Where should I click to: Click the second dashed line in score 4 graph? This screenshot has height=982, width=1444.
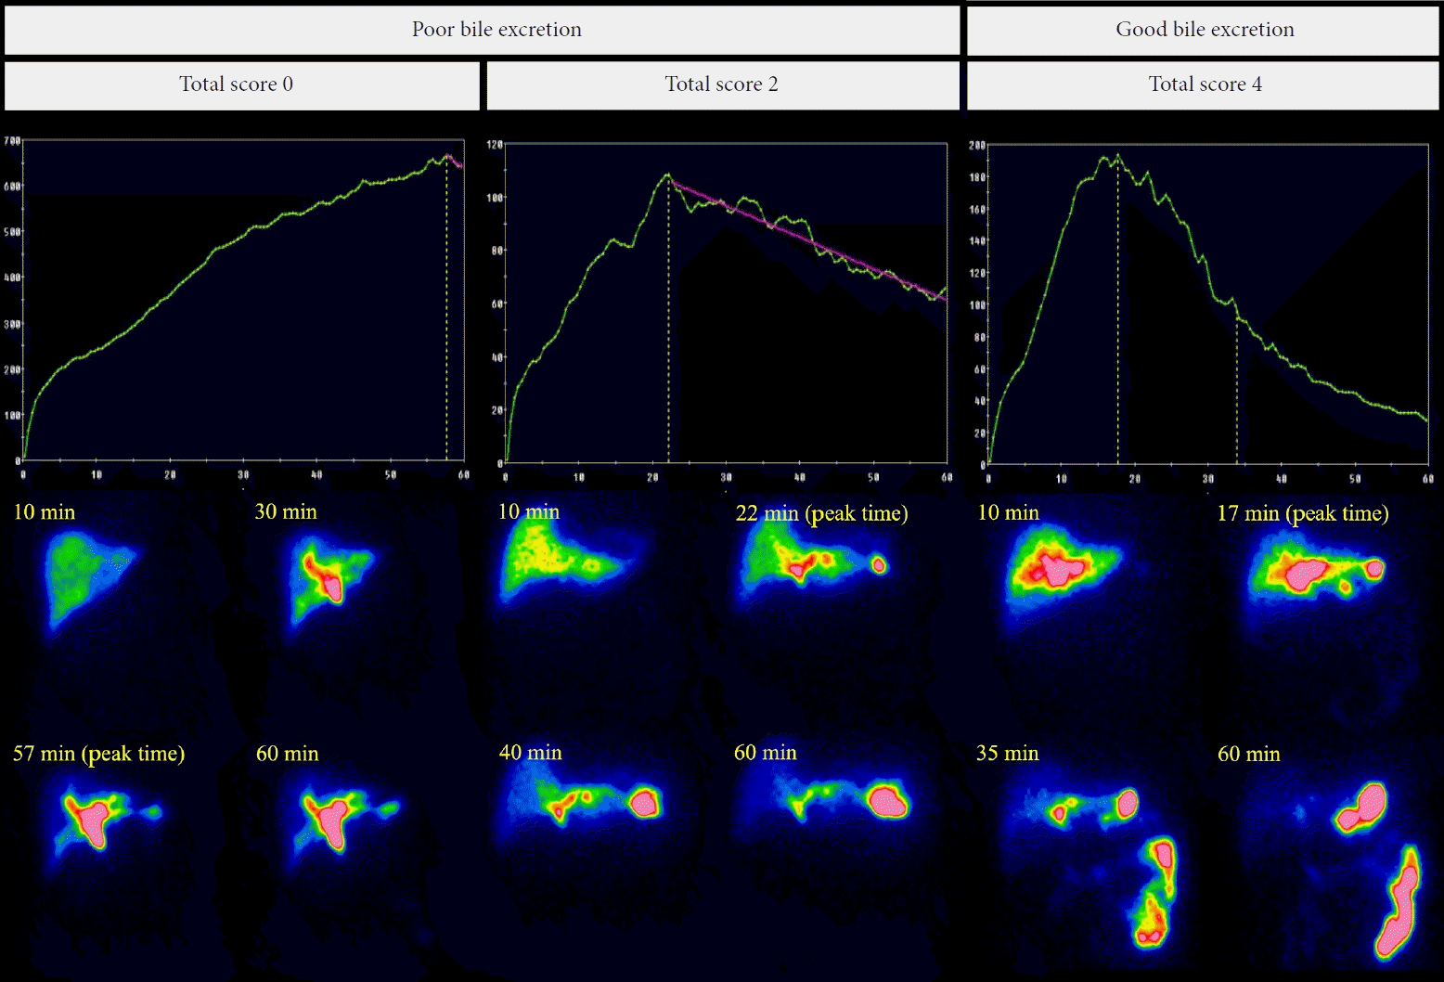[1236, 390]
